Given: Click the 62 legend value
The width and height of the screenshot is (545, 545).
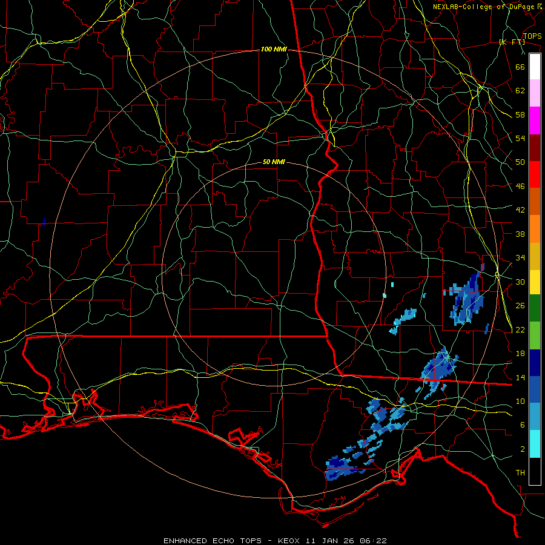Looking at the screenshot, I should click(520, 91).
